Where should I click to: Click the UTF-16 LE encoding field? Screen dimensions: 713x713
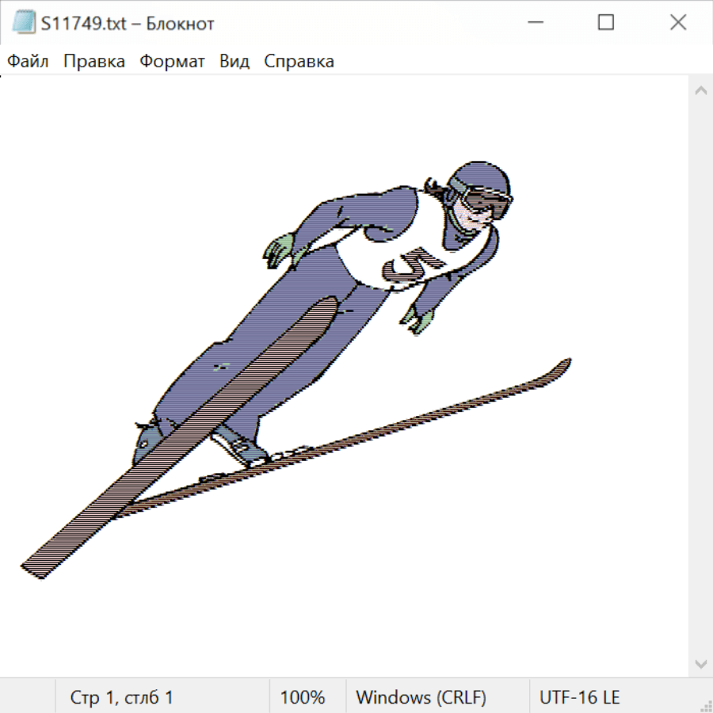pos(580,697)
